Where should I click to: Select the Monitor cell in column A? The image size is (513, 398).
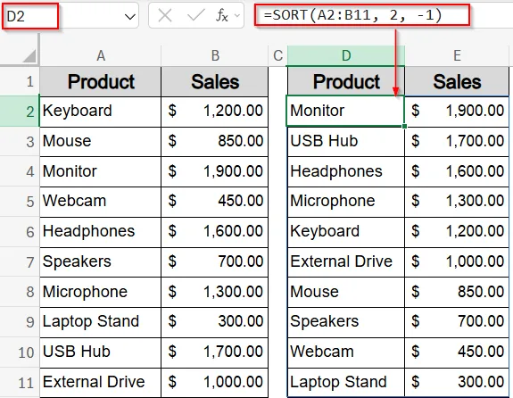click(x=101, y=171)
